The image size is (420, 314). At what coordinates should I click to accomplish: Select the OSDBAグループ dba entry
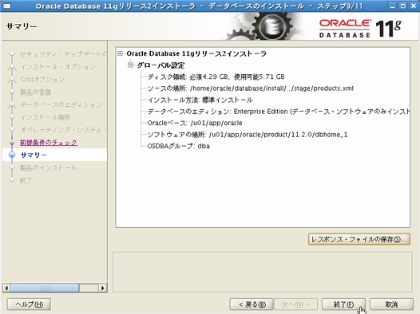(178, 146)
